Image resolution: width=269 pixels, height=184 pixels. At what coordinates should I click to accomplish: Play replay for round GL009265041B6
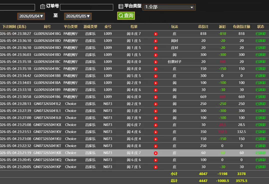click(x=156, y=97)
